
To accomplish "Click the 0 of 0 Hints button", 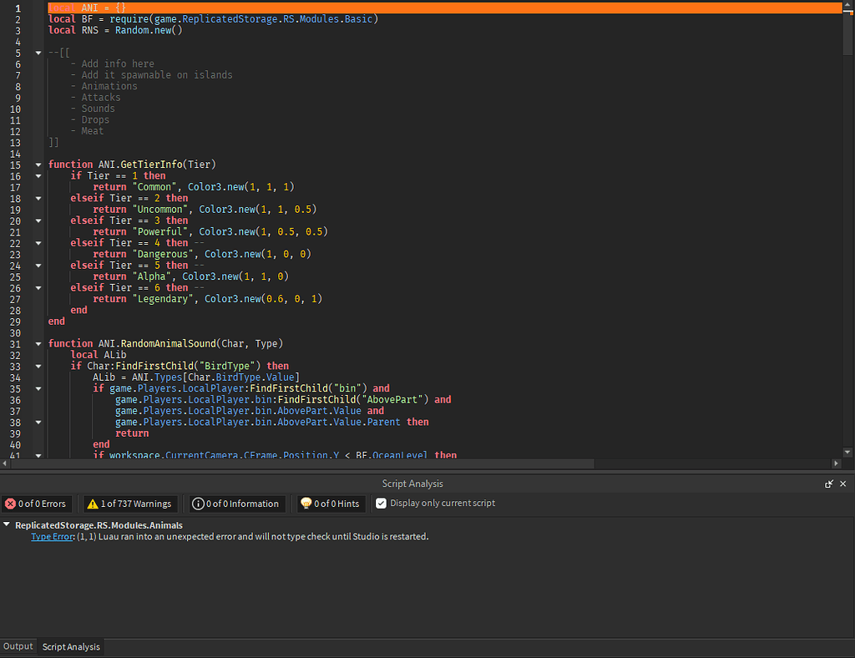I will [332, 504].
